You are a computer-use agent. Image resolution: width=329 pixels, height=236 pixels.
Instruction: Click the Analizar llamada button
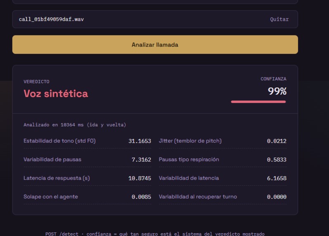155,44
